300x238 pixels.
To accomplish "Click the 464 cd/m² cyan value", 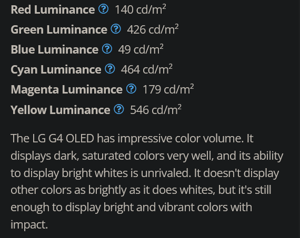I will 146,69.
